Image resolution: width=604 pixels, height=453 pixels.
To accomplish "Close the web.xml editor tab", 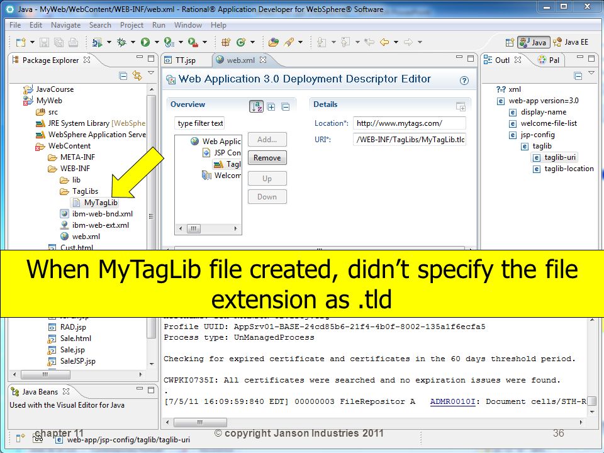I will (263, 60).
